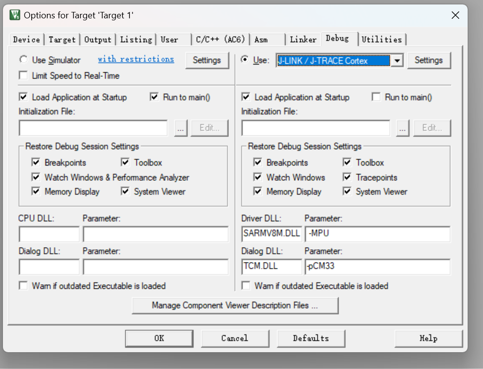Open the Target tab
The height and width of the screenshot is (369, 483).
coord(62,40)
